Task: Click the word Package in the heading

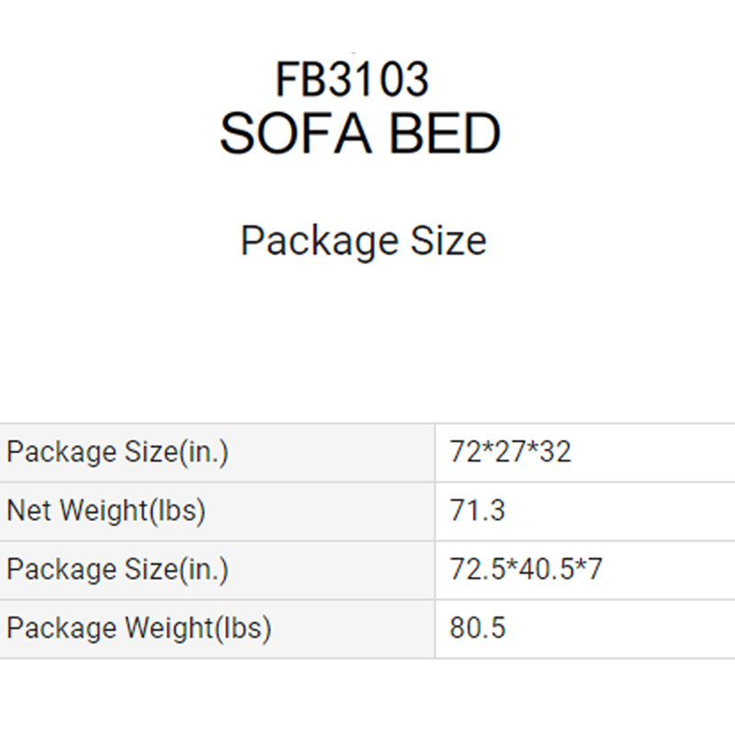Action: coord(320,242)
